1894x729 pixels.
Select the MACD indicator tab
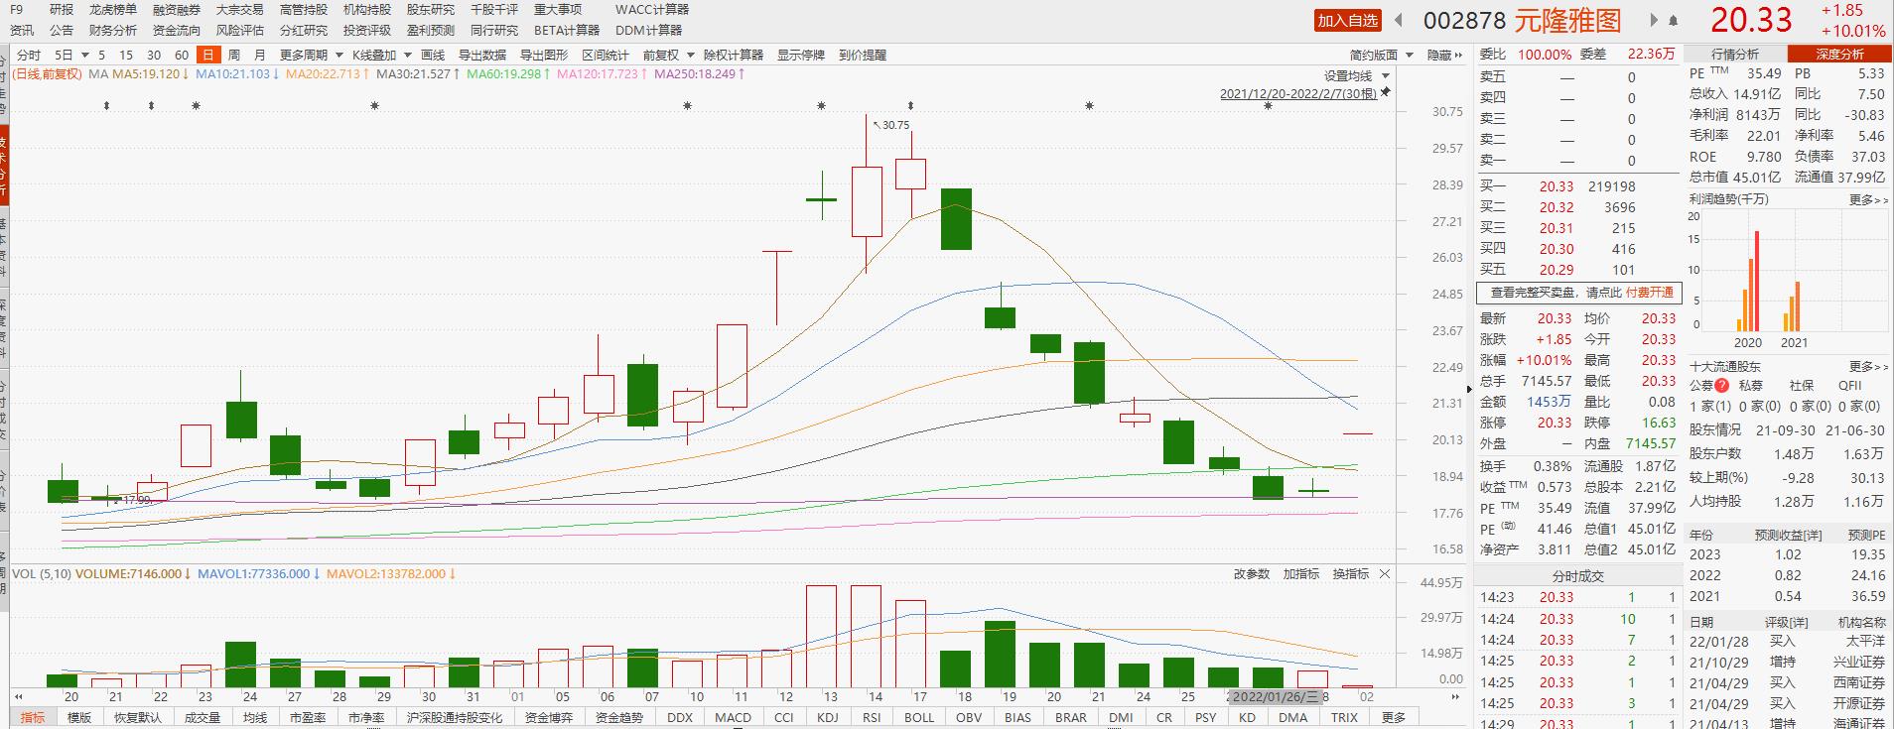733,718
